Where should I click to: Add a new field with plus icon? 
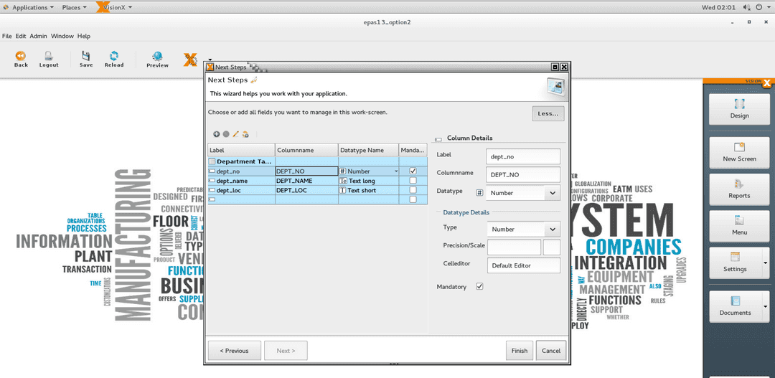pos(217,134)
